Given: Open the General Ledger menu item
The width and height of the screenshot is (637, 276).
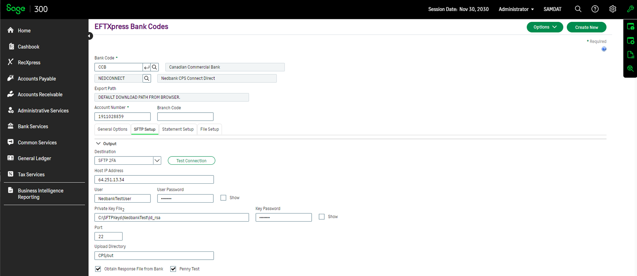Looking at the screenshot, I should [x=35, y=158].
